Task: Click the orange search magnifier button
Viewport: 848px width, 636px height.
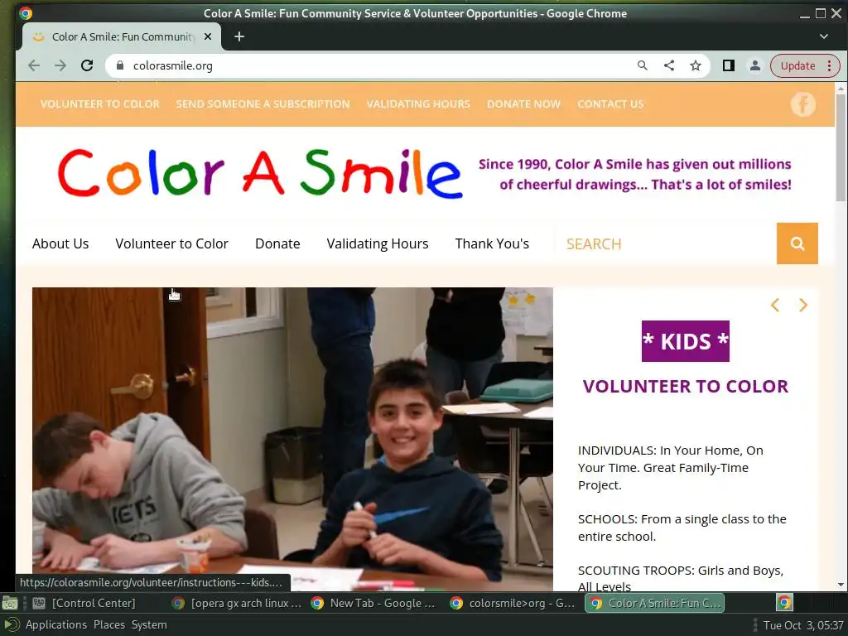Action: coord(797,243)
